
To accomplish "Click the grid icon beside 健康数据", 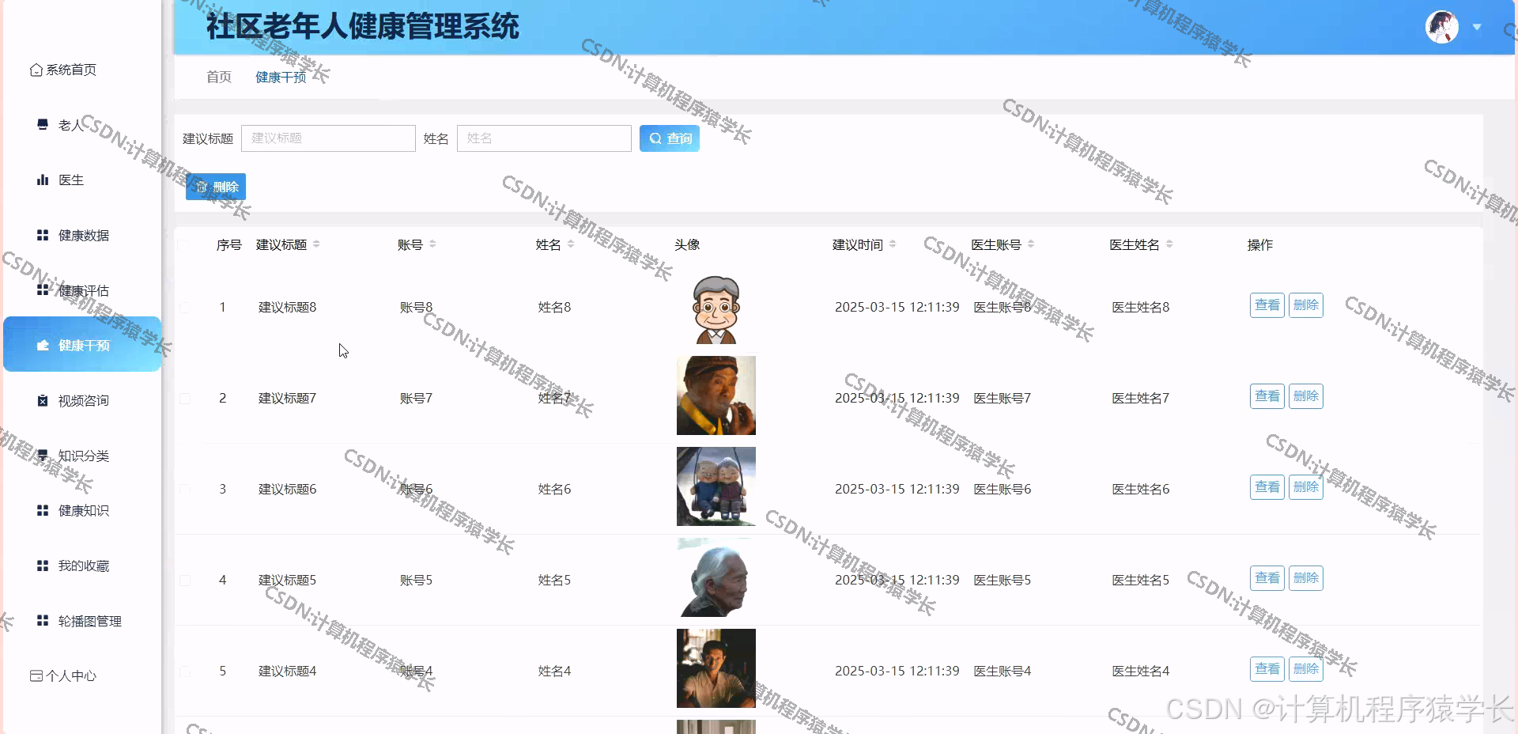I will click(x=43, y=235).
